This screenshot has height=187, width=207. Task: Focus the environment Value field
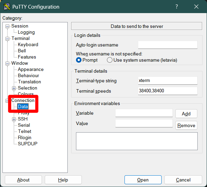(x=144, y=123)
